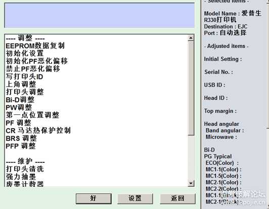The height and width of the screenshot is (209, 269).
Task: Choose 初始化PF恶化偏移 in list
Action: [x=37, y=61]
